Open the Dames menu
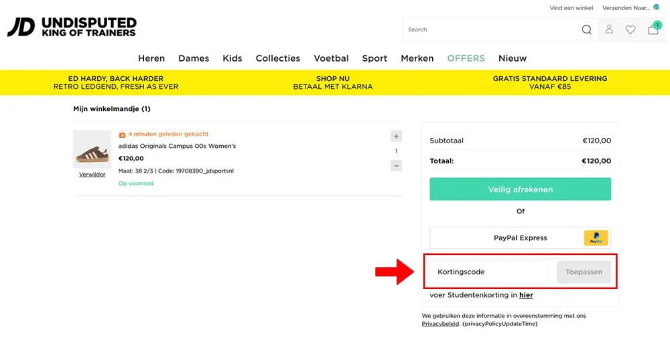 click(x=194, y=58)
